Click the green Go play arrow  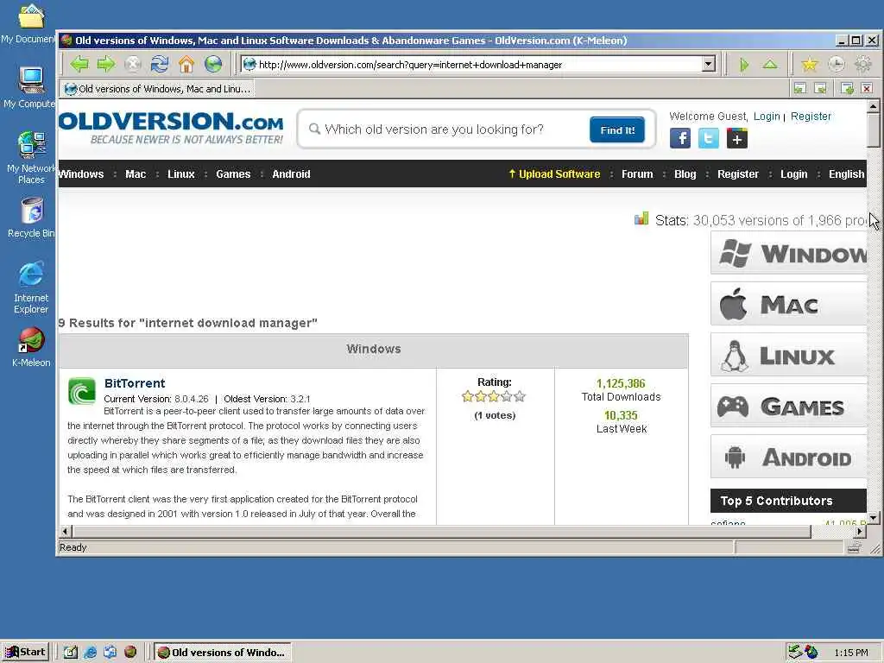tap(744, 65)
